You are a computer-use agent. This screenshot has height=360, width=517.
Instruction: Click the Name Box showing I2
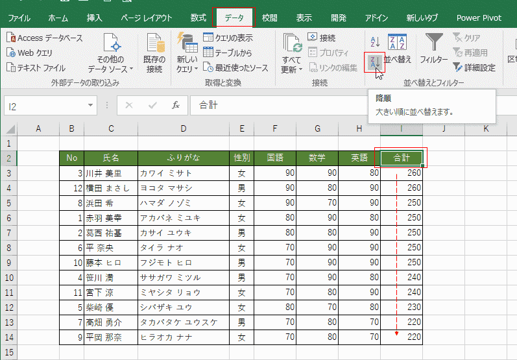45,106
